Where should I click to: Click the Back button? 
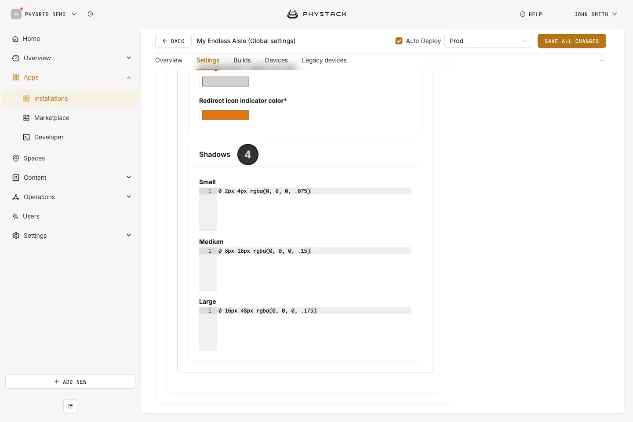[x=173, y=41]
